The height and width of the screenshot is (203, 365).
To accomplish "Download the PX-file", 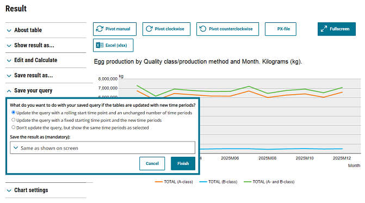I will (281, 29).
